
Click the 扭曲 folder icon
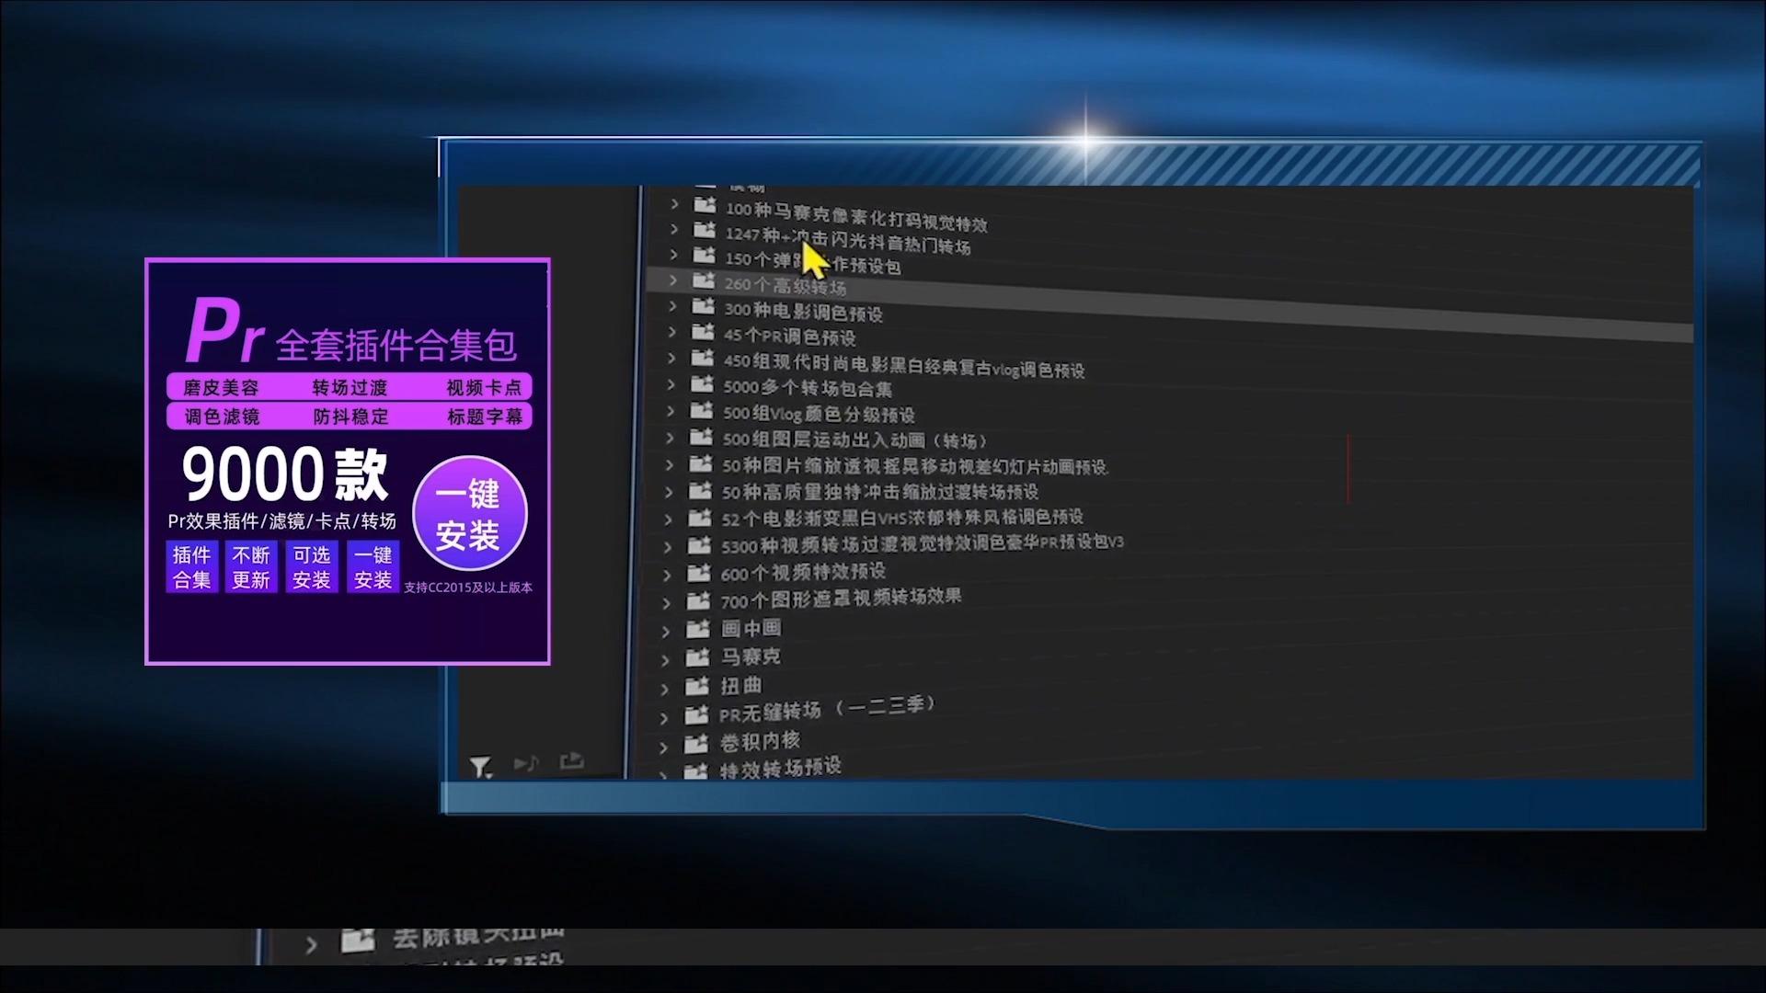[698, 687]
